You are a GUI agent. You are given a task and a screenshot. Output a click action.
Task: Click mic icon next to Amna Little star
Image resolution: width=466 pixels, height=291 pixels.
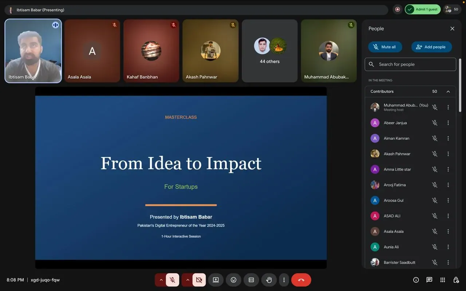pos(435,170)
